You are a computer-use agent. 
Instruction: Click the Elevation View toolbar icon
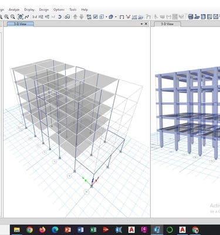(47, 17)
